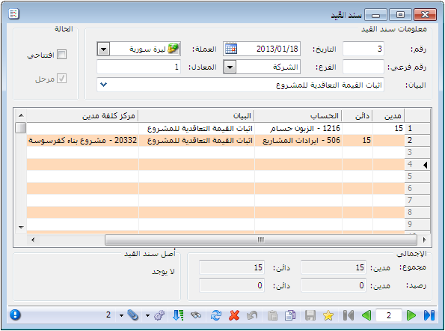Expand the البيان description field chevron
The width and height of the screenshot is (445, 331).
104,85
